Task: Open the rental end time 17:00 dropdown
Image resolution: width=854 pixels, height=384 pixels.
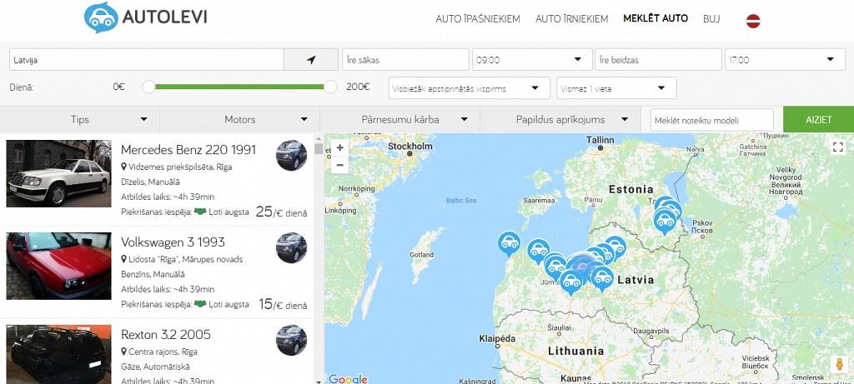Action: [785, 60]
